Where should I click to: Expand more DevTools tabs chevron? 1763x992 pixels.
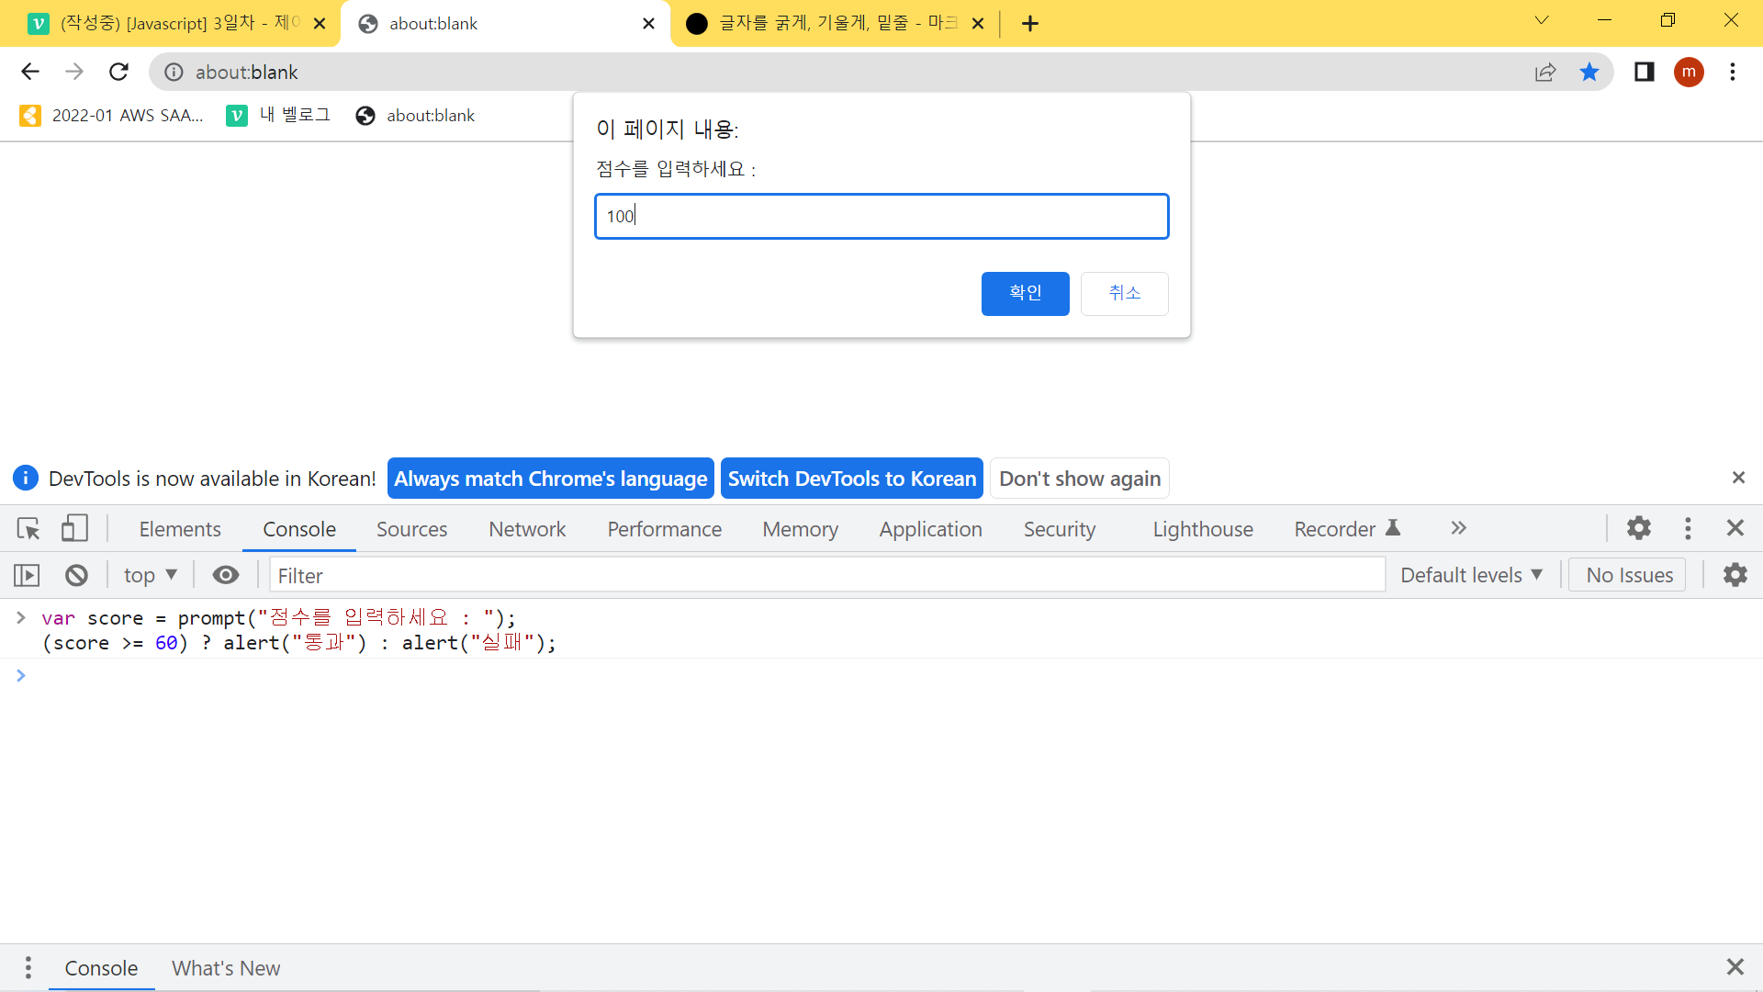click(1458, 528)
